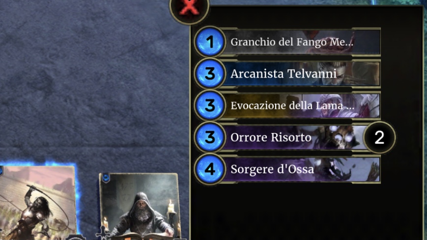Select the hooded bearded man card

[x=139, y=206]
